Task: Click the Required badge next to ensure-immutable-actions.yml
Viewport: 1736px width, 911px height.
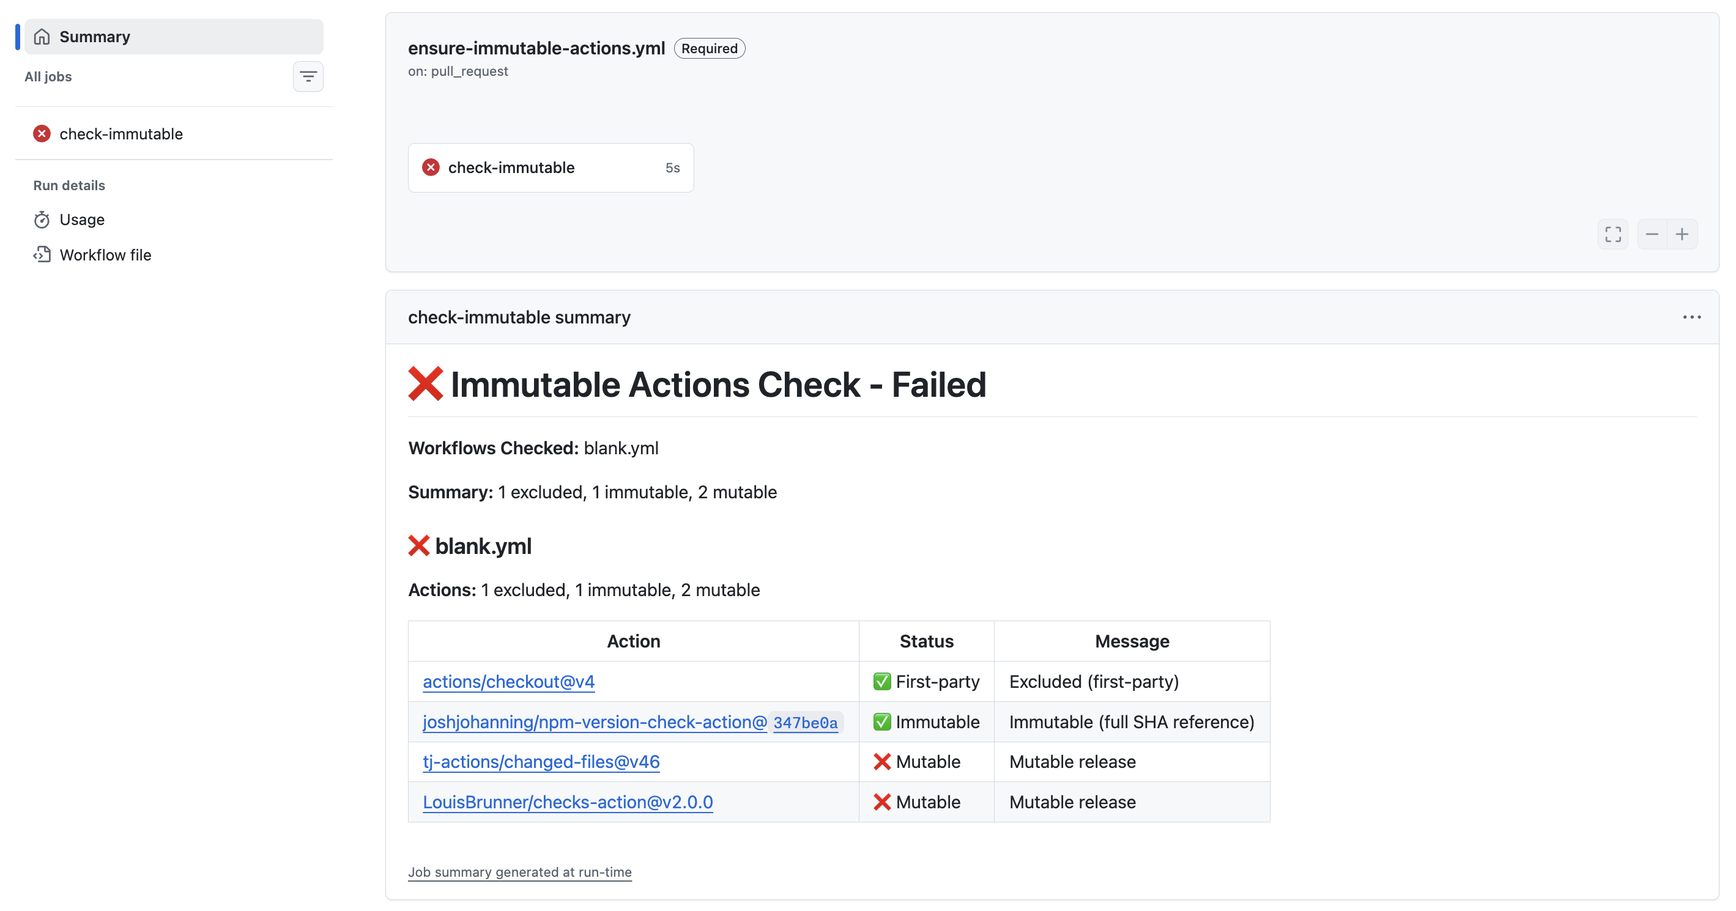Action: point(709,48)
